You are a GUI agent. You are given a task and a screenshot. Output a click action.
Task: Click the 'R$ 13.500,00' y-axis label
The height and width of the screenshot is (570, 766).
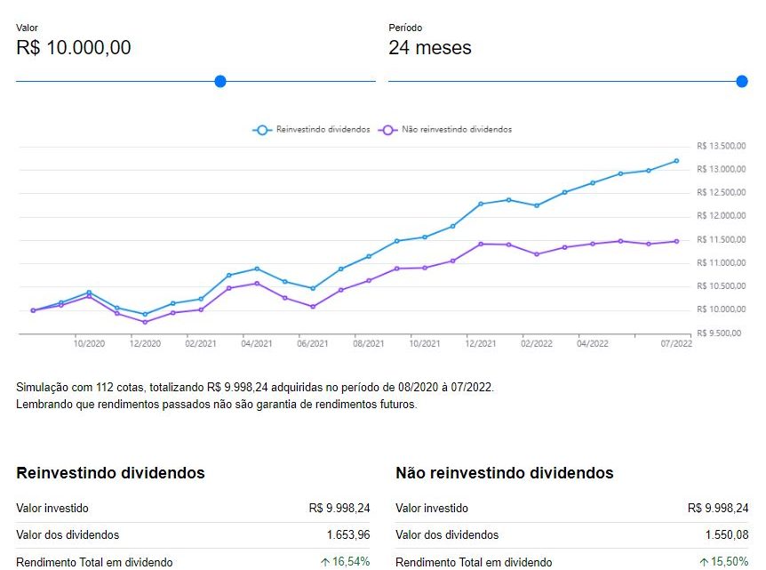pos(721,146)
